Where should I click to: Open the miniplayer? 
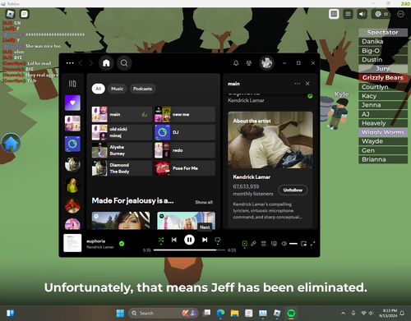[303, 244]
